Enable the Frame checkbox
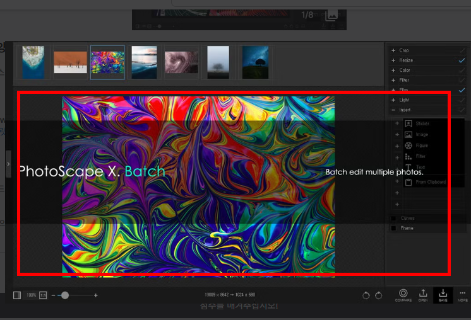 click(x=393, y=228)
